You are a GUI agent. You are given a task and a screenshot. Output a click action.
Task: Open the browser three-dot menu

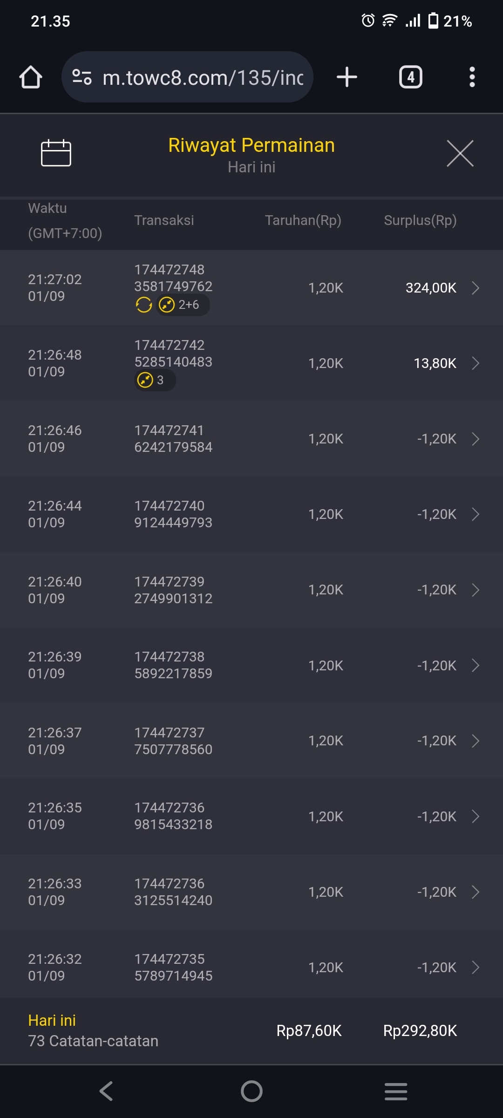tap(472, 77)
